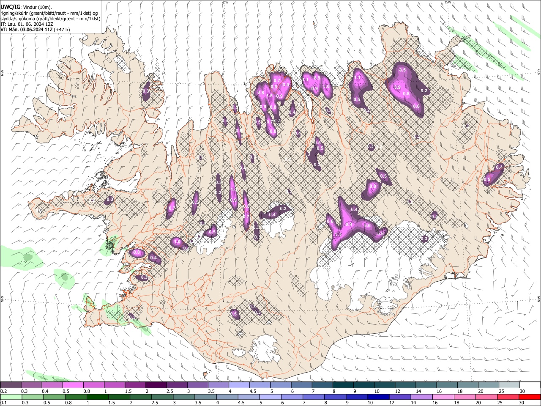
Task: Select the line starting with rigning/skúrir
Action: click(49, 13)
